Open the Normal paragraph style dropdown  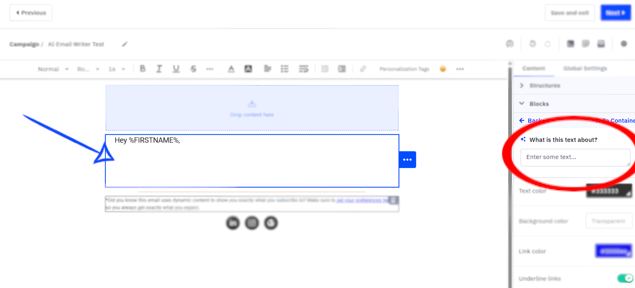point(53,69)
